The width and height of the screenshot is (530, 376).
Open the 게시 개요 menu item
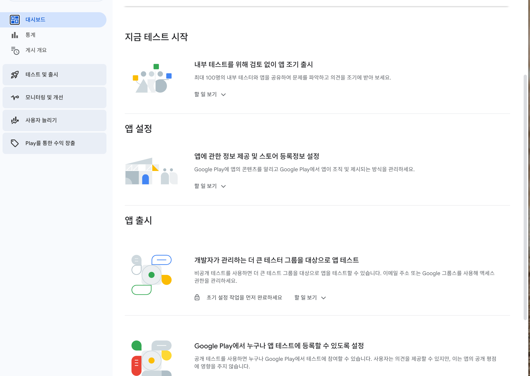(36, 50)
